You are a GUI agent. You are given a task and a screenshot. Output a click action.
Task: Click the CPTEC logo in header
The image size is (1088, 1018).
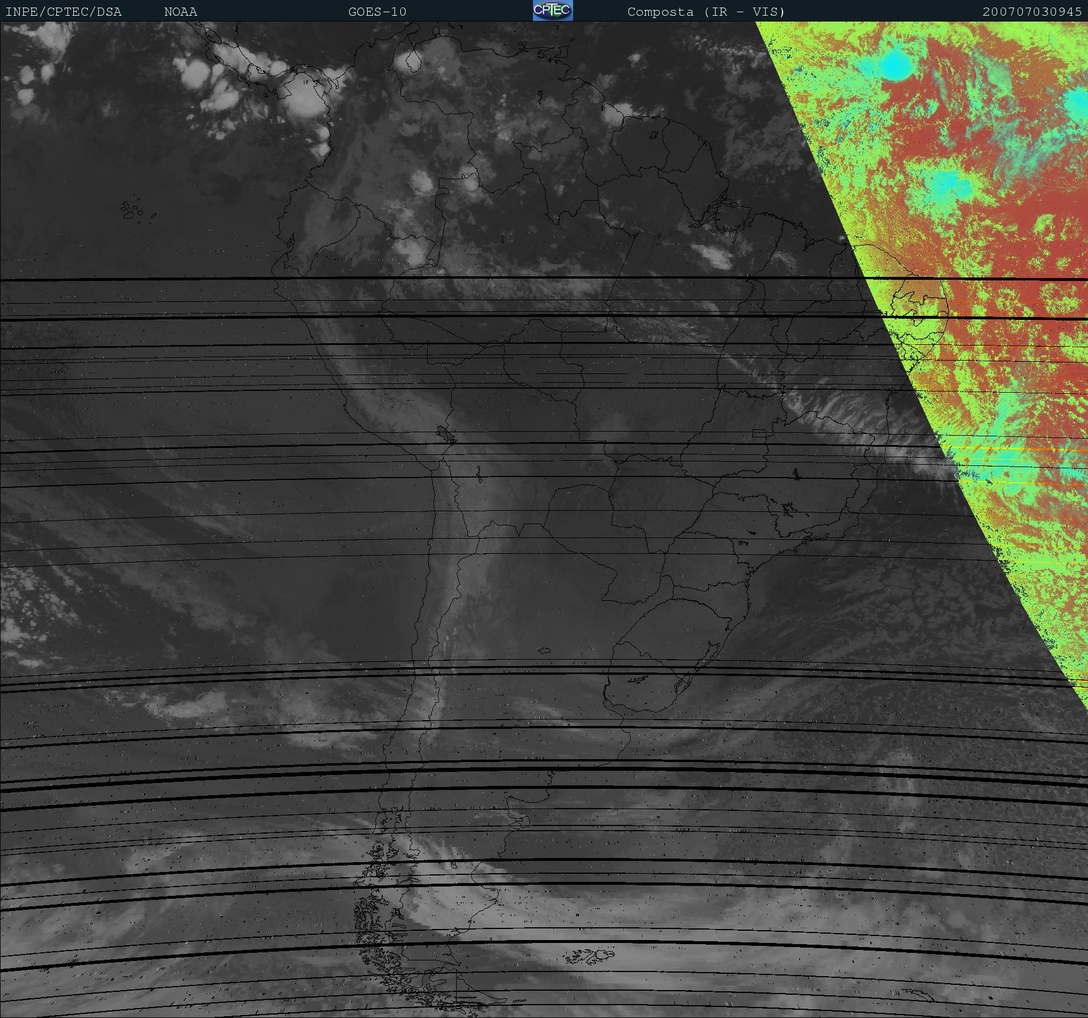click(x=552, y=10)
